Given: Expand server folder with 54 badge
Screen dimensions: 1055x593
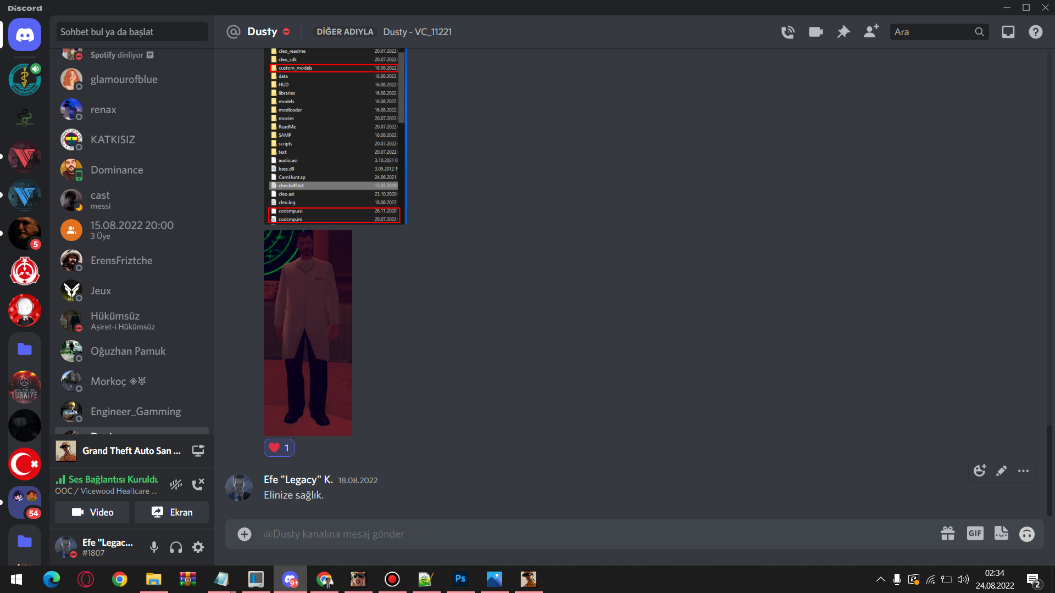Looking at the screenshot, I should (25, 502).
